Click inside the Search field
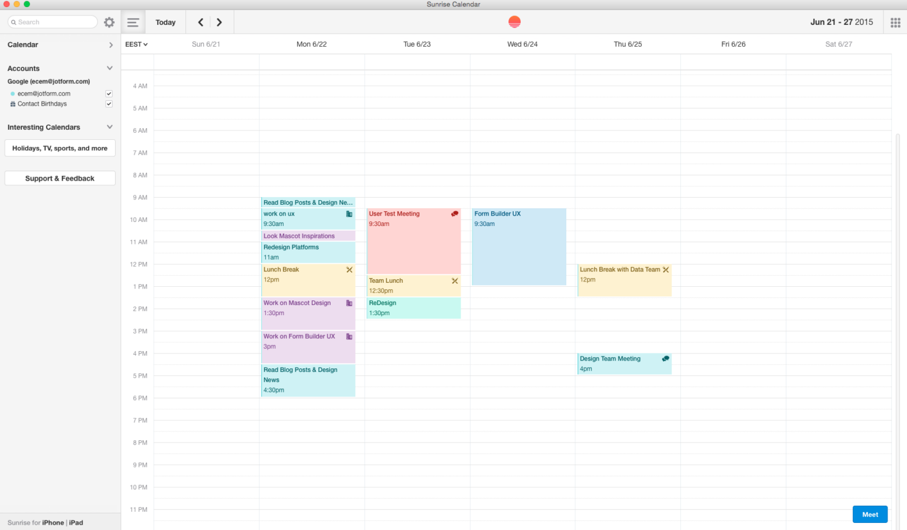907x530 pixels. tap(52, 21)
